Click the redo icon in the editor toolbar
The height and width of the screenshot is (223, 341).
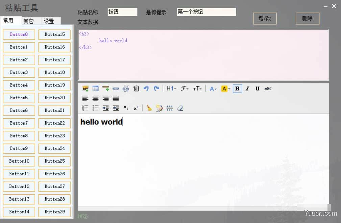tap(156, 89)
